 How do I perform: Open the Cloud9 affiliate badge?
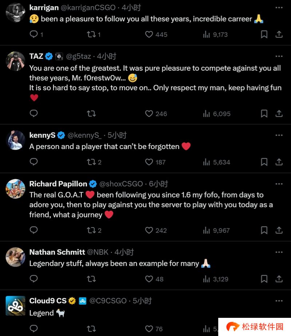(83, 301)
